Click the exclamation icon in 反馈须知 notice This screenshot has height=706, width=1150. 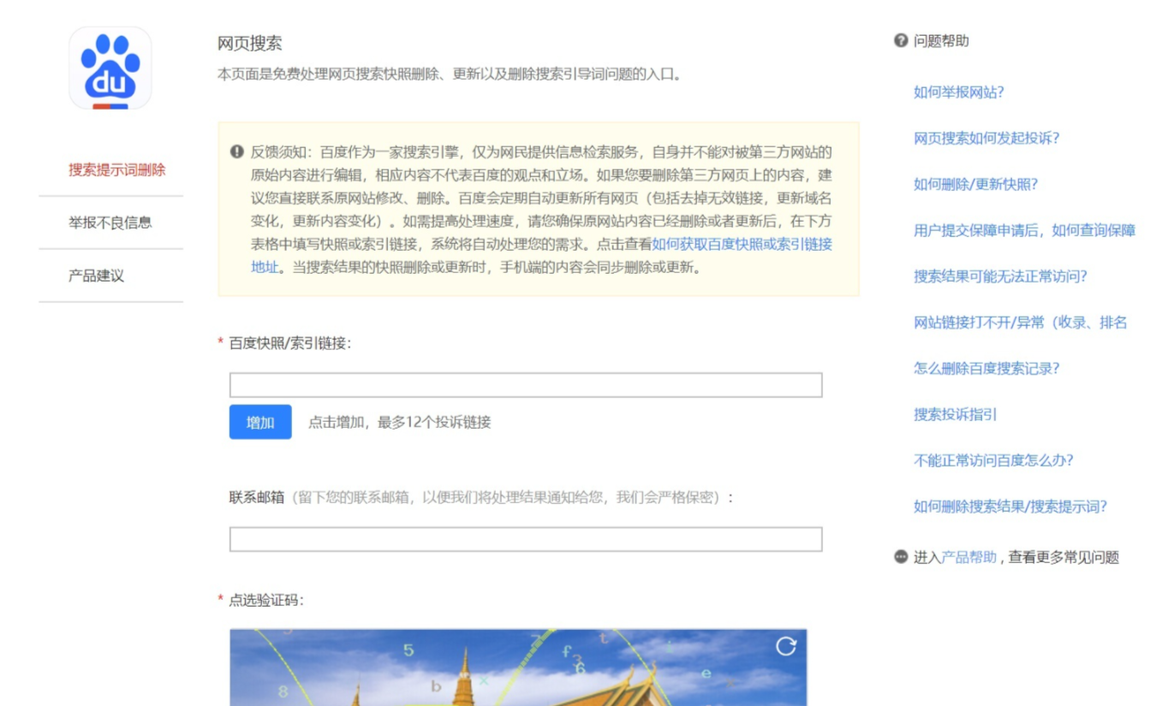237,151
